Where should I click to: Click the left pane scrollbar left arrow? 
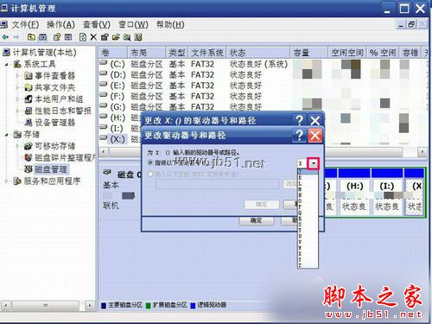tap(5, 305)
